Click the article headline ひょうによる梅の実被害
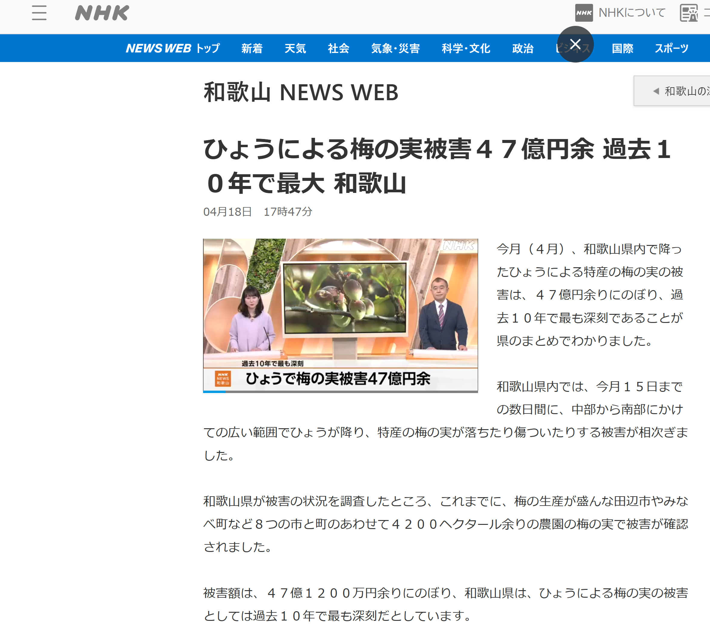This screenshot has height=638, width=710. coord(437,166)
